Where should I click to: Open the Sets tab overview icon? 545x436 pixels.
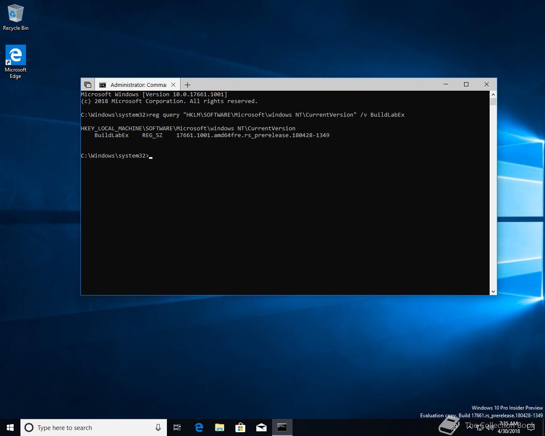coord(88,85)
